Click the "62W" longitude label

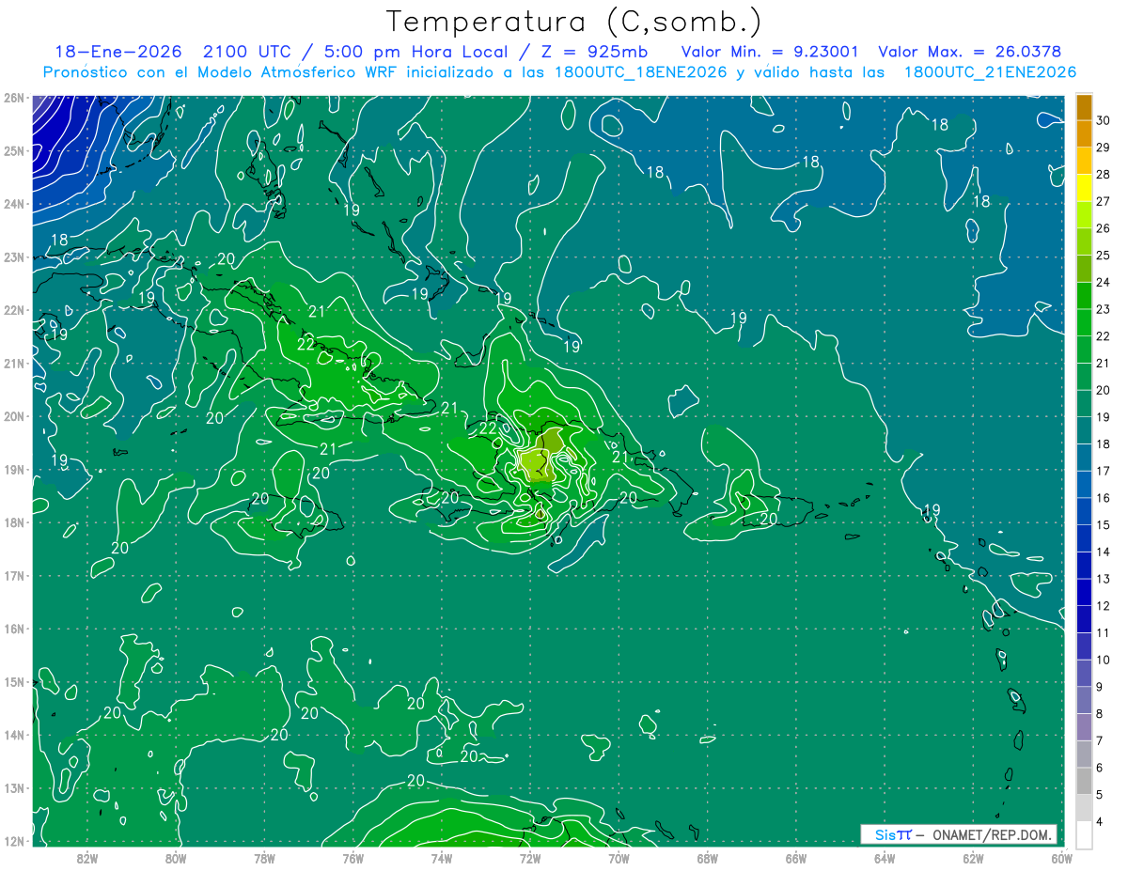(x=973, y=858)
